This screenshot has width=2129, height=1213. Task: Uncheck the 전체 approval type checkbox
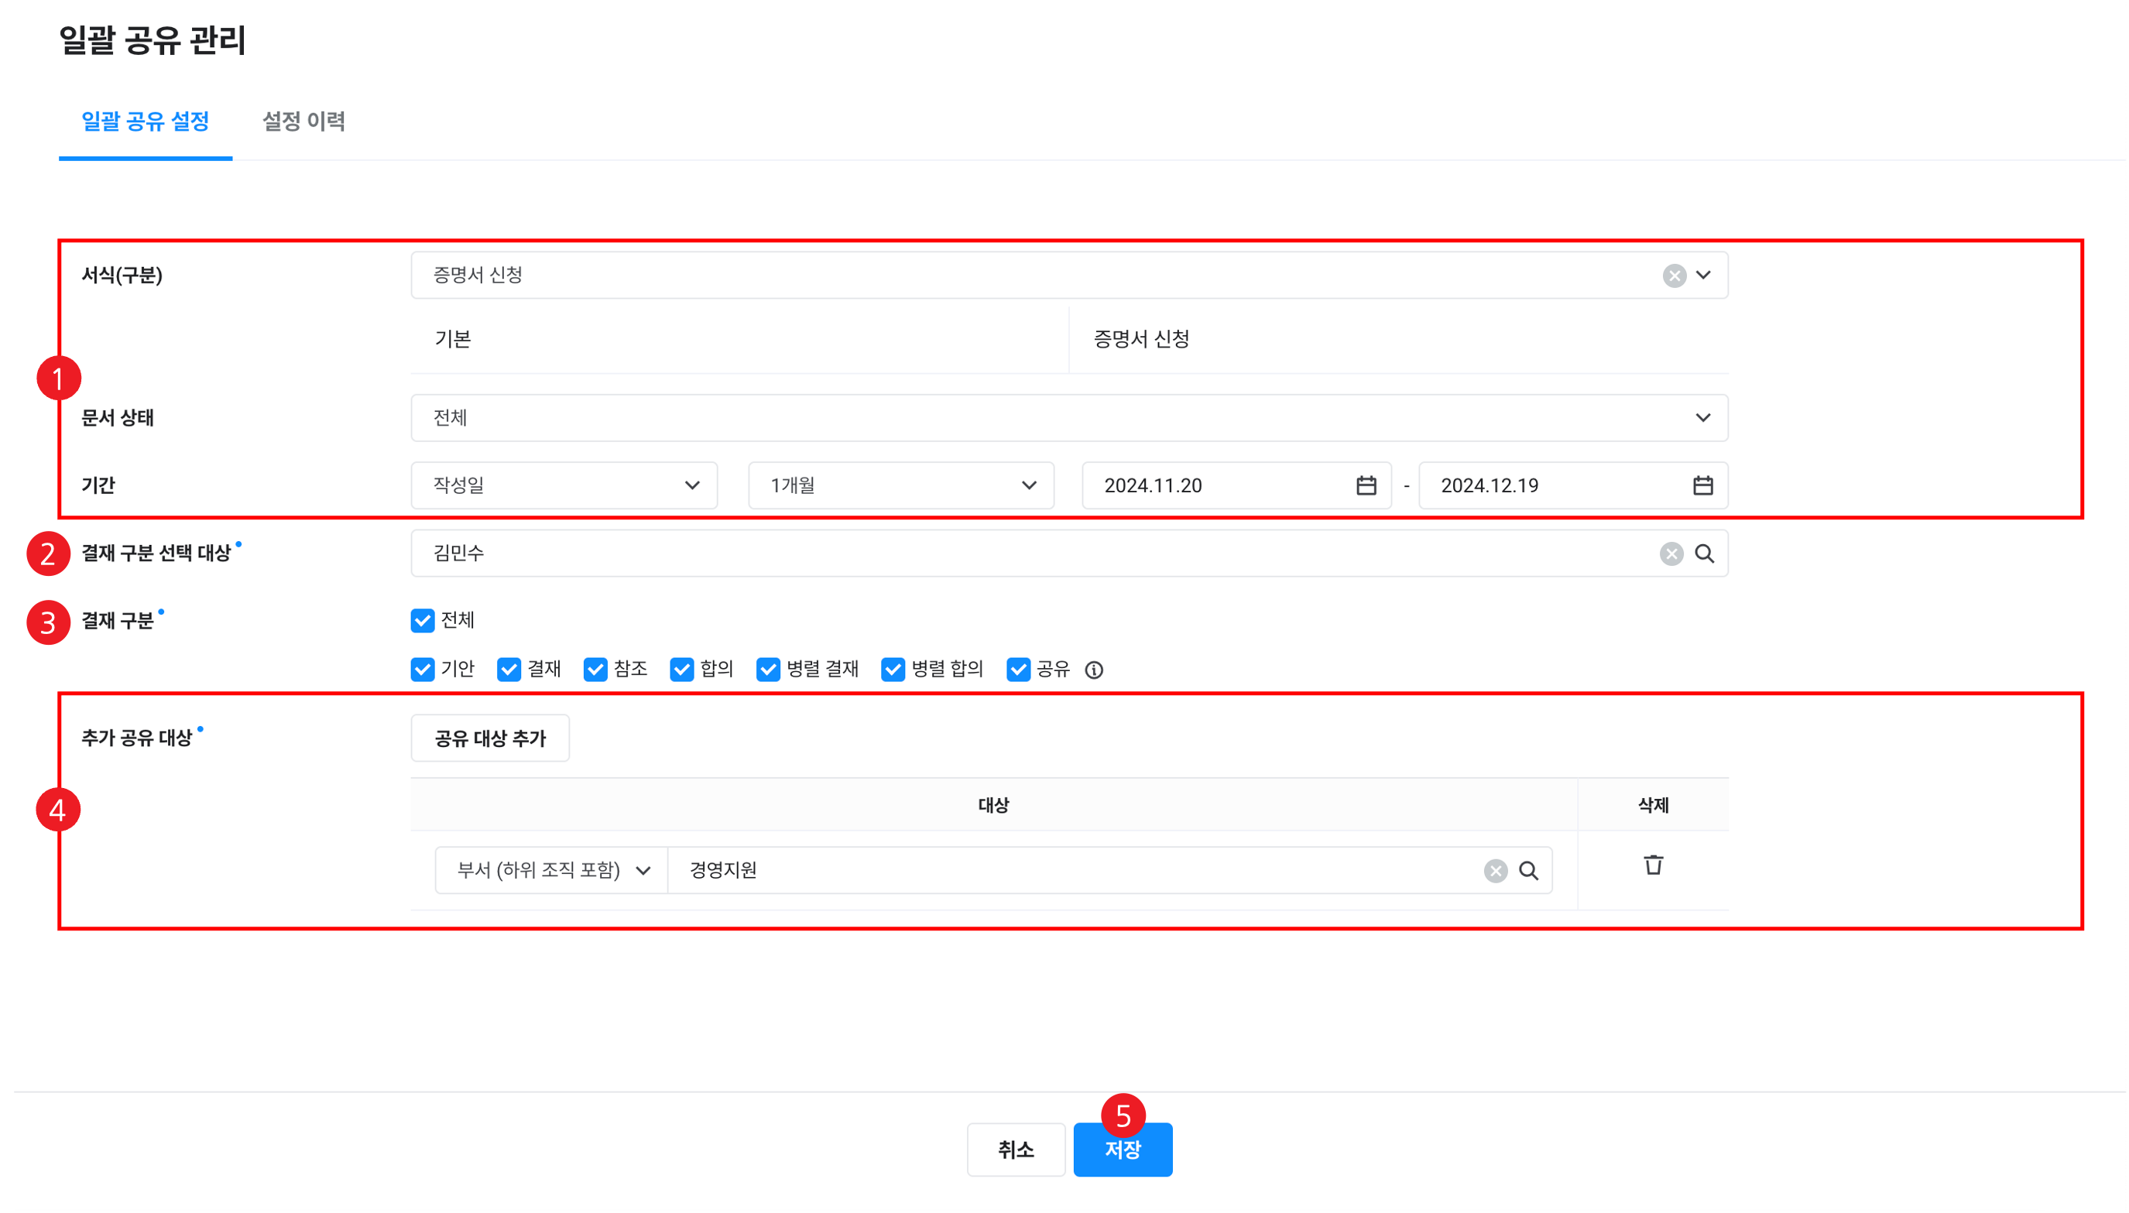point(422,621)
